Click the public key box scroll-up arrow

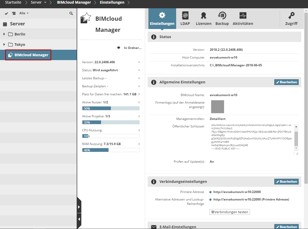pyautogui.click(x=296, y=127)
